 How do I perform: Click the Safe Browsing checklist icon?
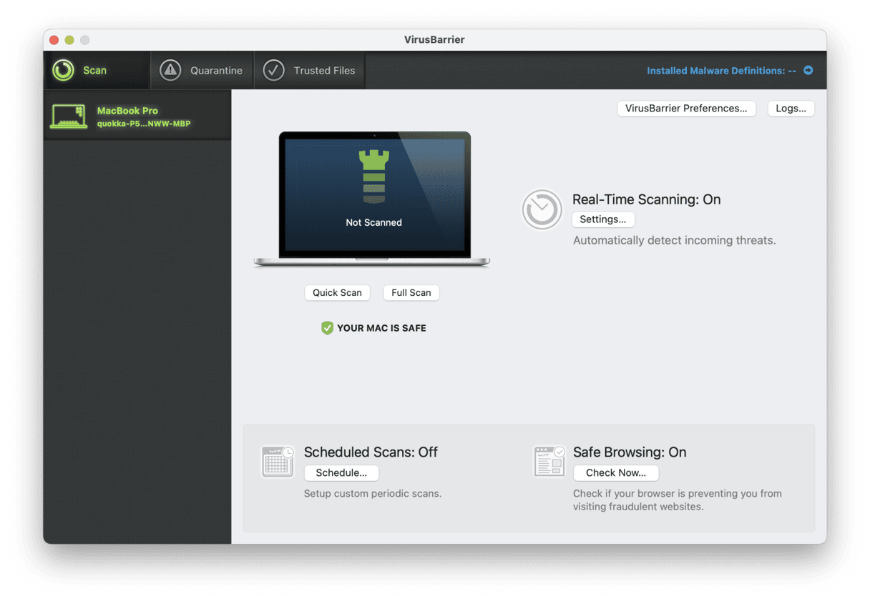point(549,462)
